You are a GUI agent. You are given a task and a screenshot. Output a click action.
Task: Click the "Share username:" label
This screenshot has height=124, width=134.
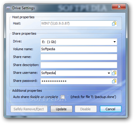(x=25, y=73)
